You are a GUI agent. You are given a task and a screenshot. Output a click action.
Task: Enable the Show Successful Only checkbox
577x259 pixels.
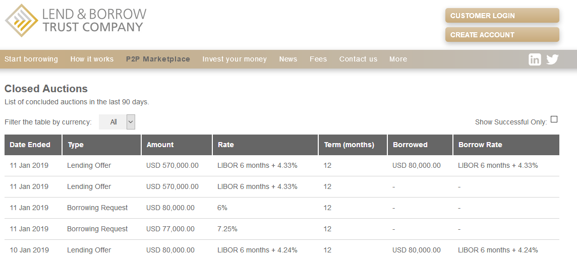click(x=554, y=119)
